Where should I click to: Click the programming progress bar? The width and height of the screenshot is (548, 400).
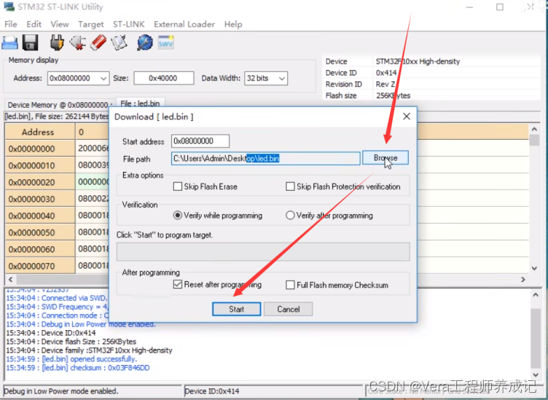coord(263,252)
